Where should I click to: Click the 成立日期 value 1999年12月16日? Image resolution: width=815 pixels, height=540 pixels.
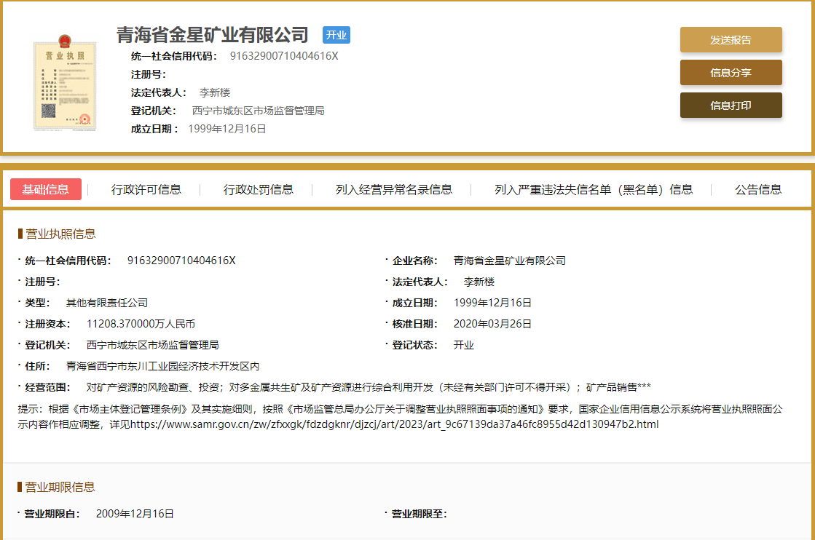click(493, 302)
